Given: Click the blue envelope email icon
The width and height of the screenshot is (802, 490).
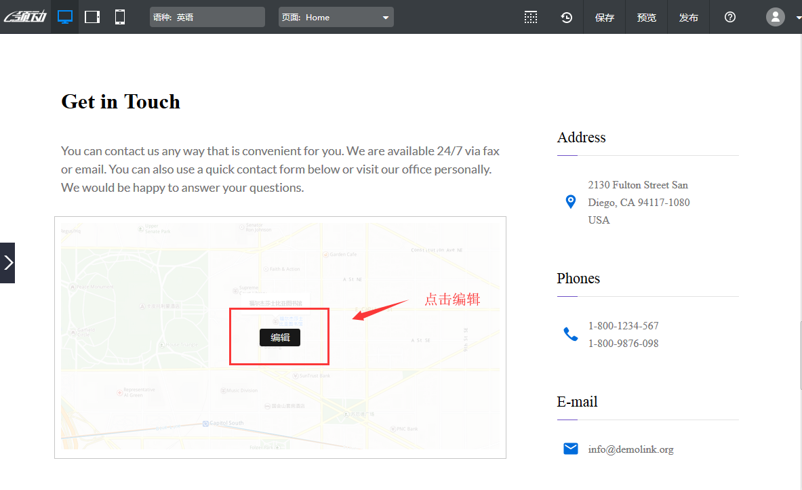Looking at the screenshot, I should tap(571, 449).
